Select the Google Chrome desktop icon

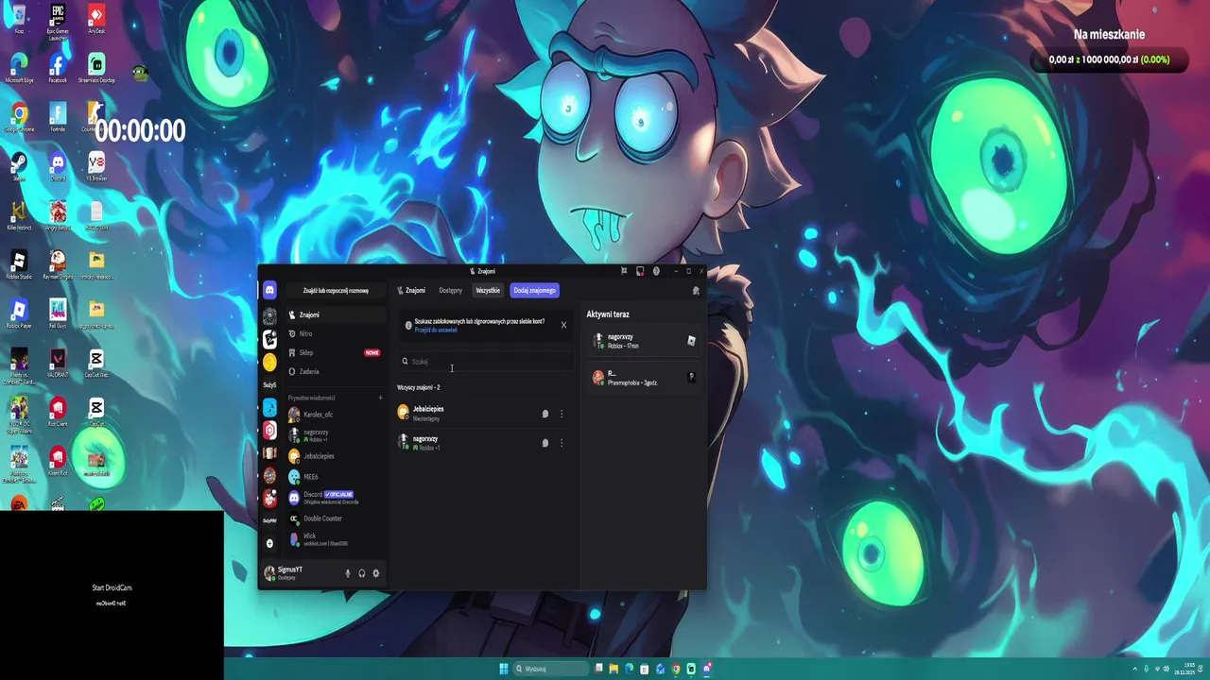(19, 118)
